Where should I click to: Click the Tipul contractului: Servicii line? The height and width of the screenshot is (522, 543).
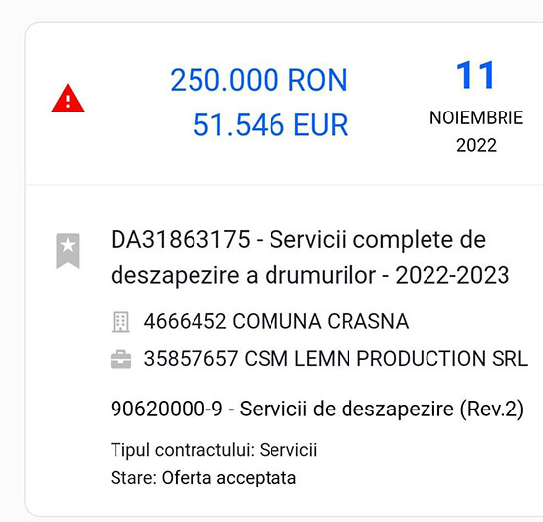(x=213, y=450)
